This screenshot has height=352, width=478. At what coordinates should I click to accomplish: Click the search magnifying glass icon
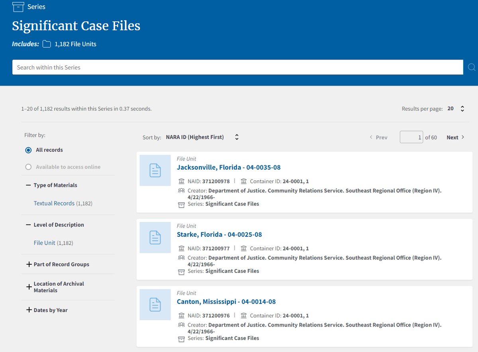click(x=472, y=67)
